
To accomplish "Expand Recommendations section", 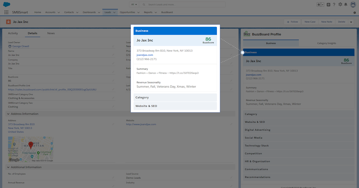I will click(x=299, y=177).
